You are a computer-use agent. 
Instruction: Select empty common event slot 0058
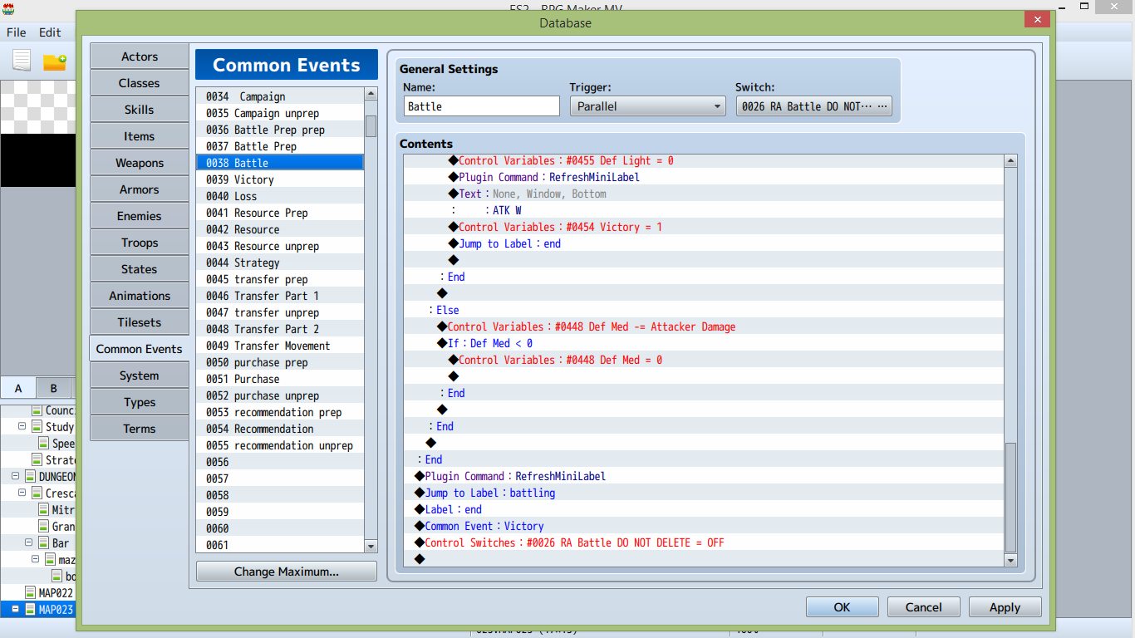280,495
